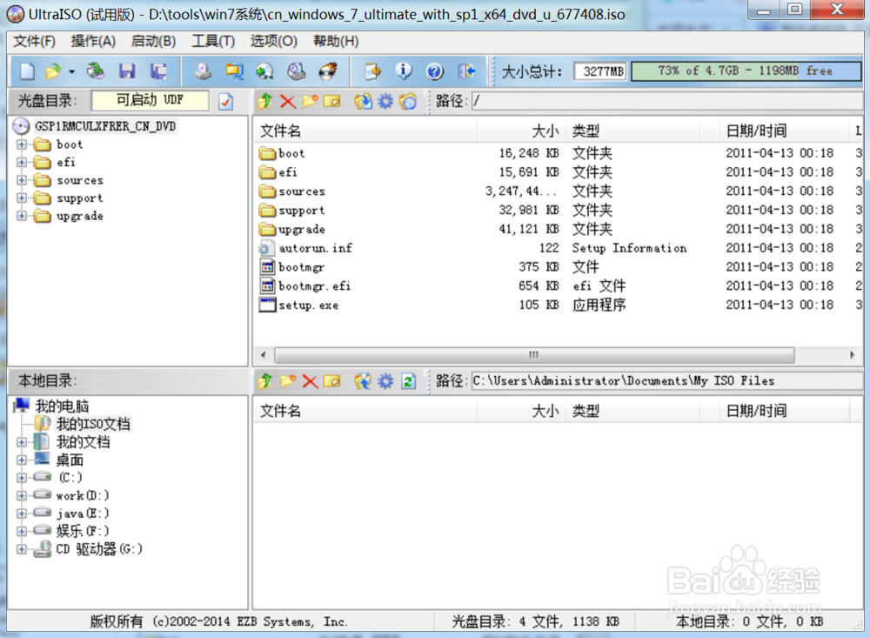
Task: Expand the boot folder in disc tree
Action: coord(22,144)
